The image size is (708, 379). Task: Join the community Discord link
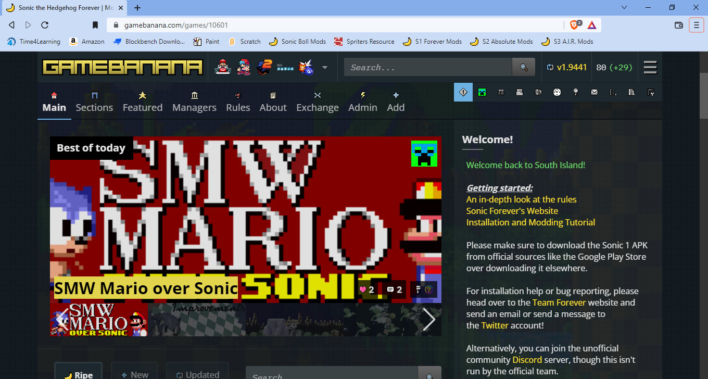pyautogui.click(x=527, y=359)
